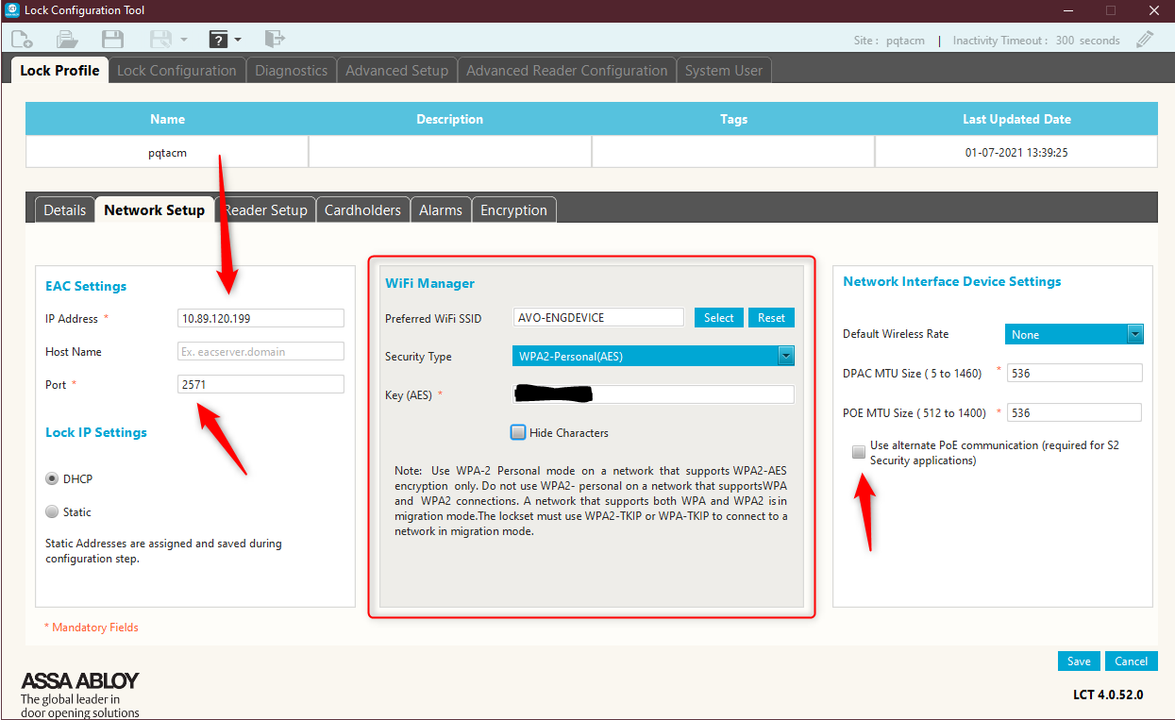Viewport: 1175px width, 720px height.
Task: Open the Diagnostics tab
Action: tap(292, 71)
